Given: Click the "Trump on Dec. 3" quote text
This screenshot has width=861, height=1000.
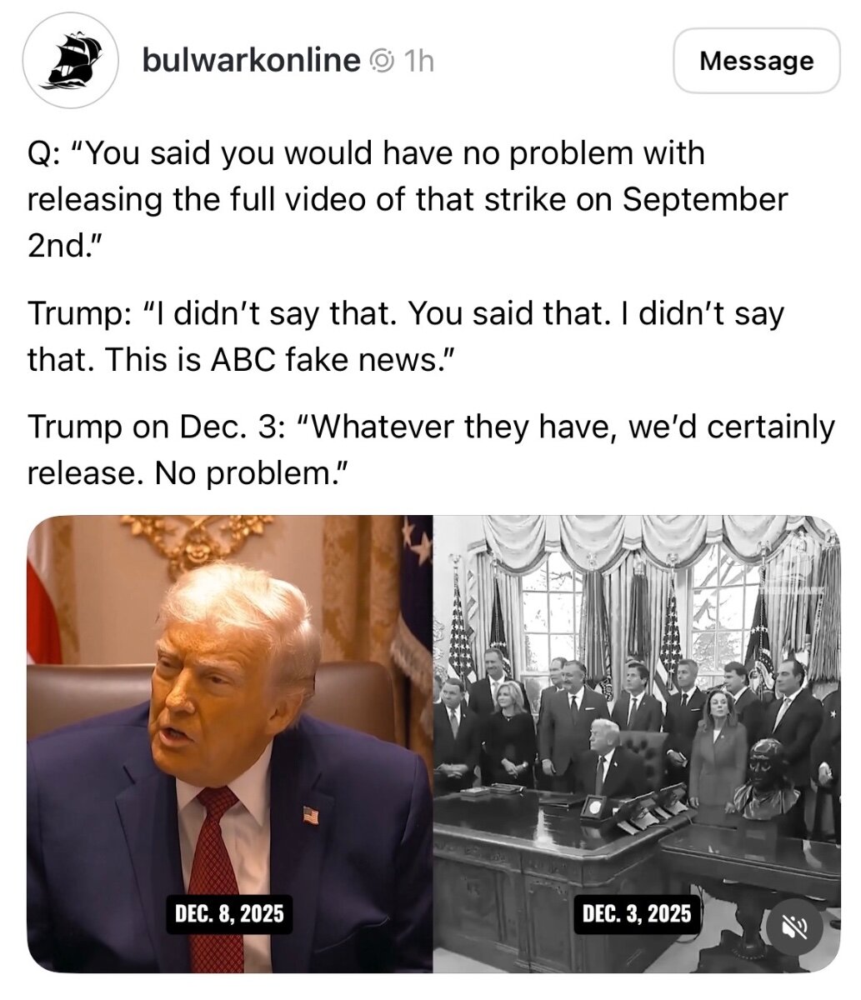Looking at the screenshot, I should [430, 450].
